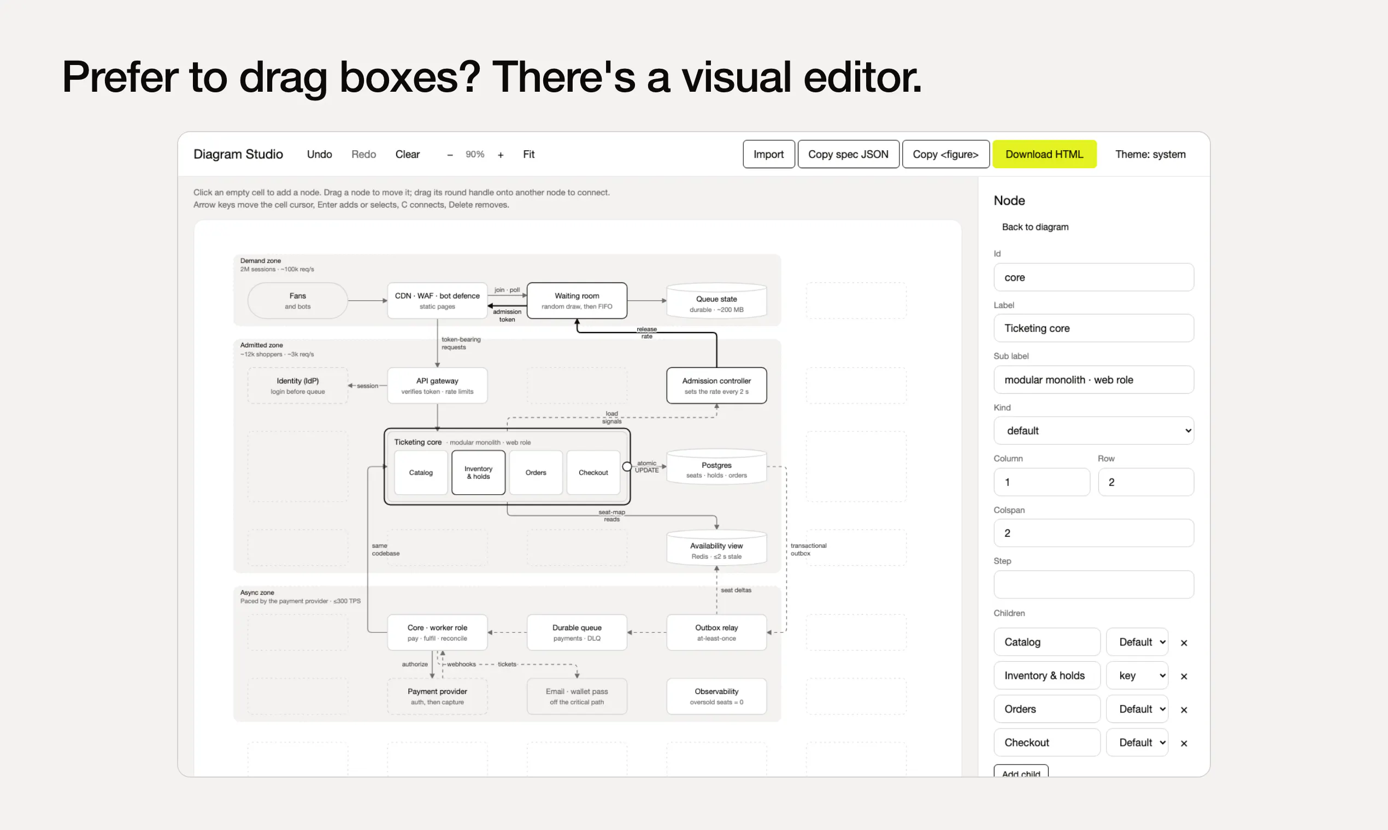
Task: Click the Column input field
Action: coord(1042,482)
